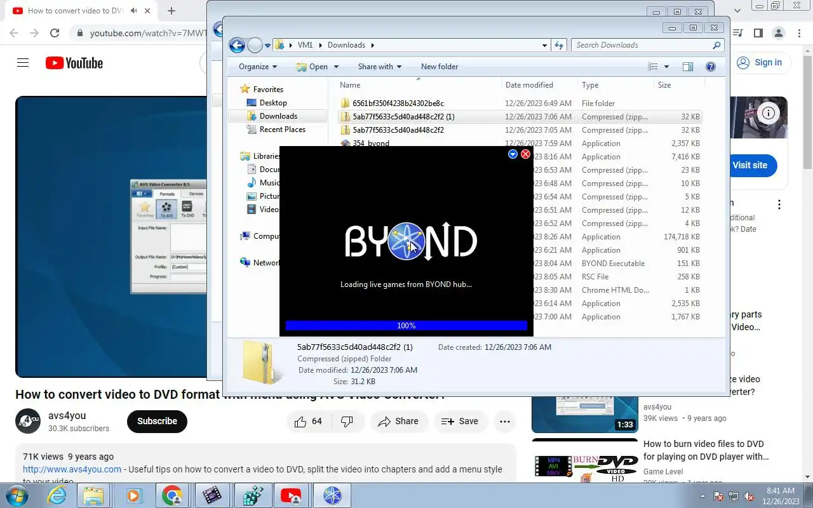
Task: Open the view options dropdown arrow
Action: (666, 67)
